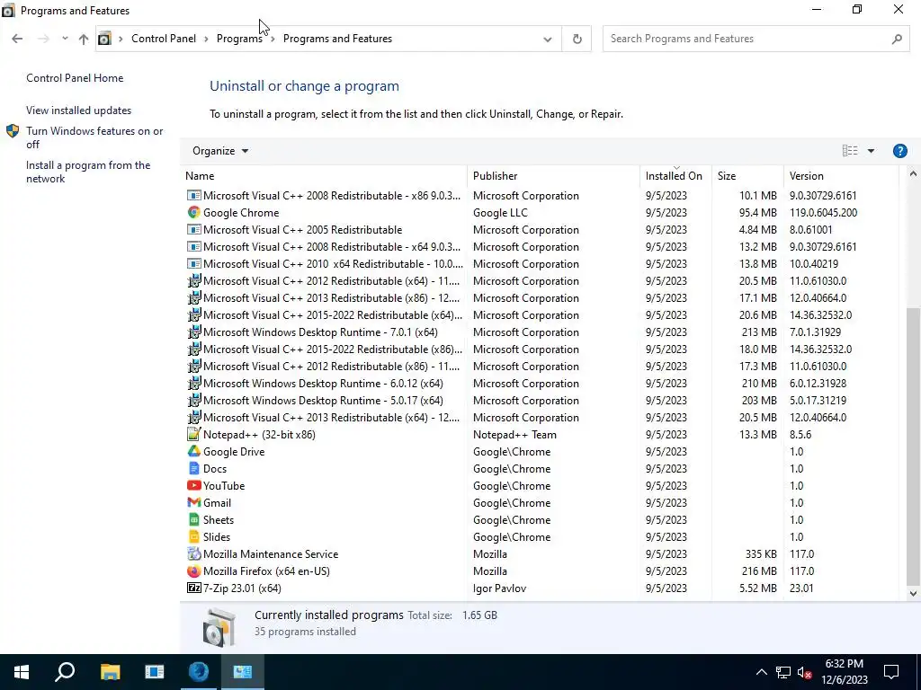
Task: Sort by the Size column header
Action: [747, 176]
